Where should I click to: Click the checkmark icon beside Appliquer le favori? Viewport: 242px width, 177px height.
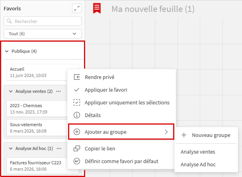(x=77, y=90)
